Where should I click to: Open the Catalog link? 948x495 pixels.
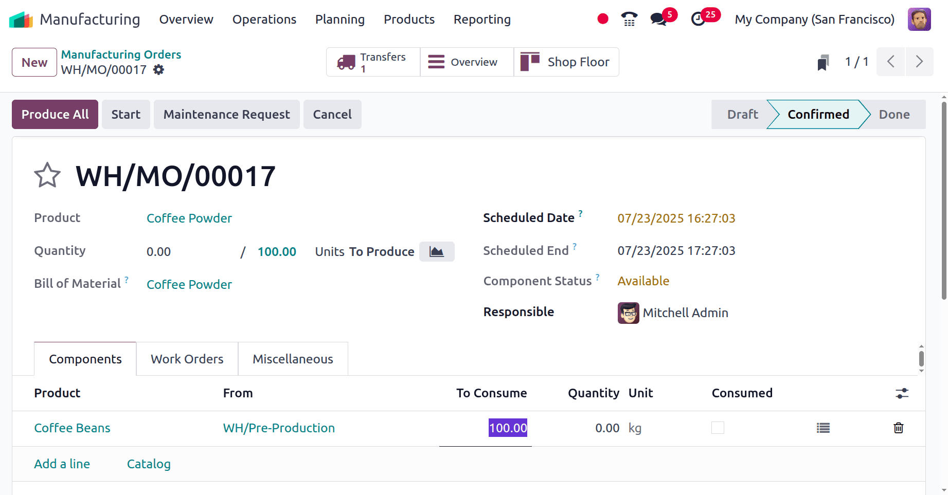(x=149, y=464)
